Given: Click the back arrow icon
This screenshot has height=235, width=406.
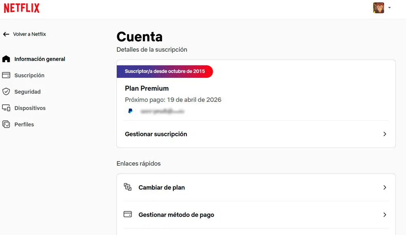Looking at the screenshot, I should point(6,34).
